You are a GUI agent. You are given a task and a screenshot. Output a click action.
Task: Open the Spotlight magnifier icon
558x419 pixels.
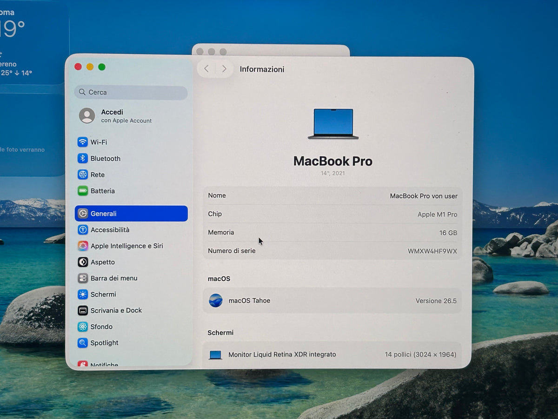click(83, 343)
